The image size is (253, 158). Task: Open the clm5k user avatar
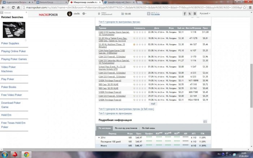(x=69, y=14)
